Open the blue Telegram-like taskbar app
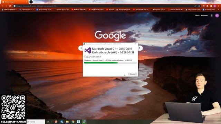Viewport: 221px width, 124px height. click(62, 122)
